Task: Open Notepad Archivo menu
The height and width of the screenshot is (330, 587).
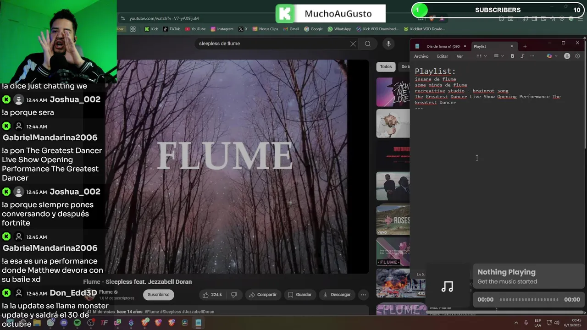Action: coord(421,56)
